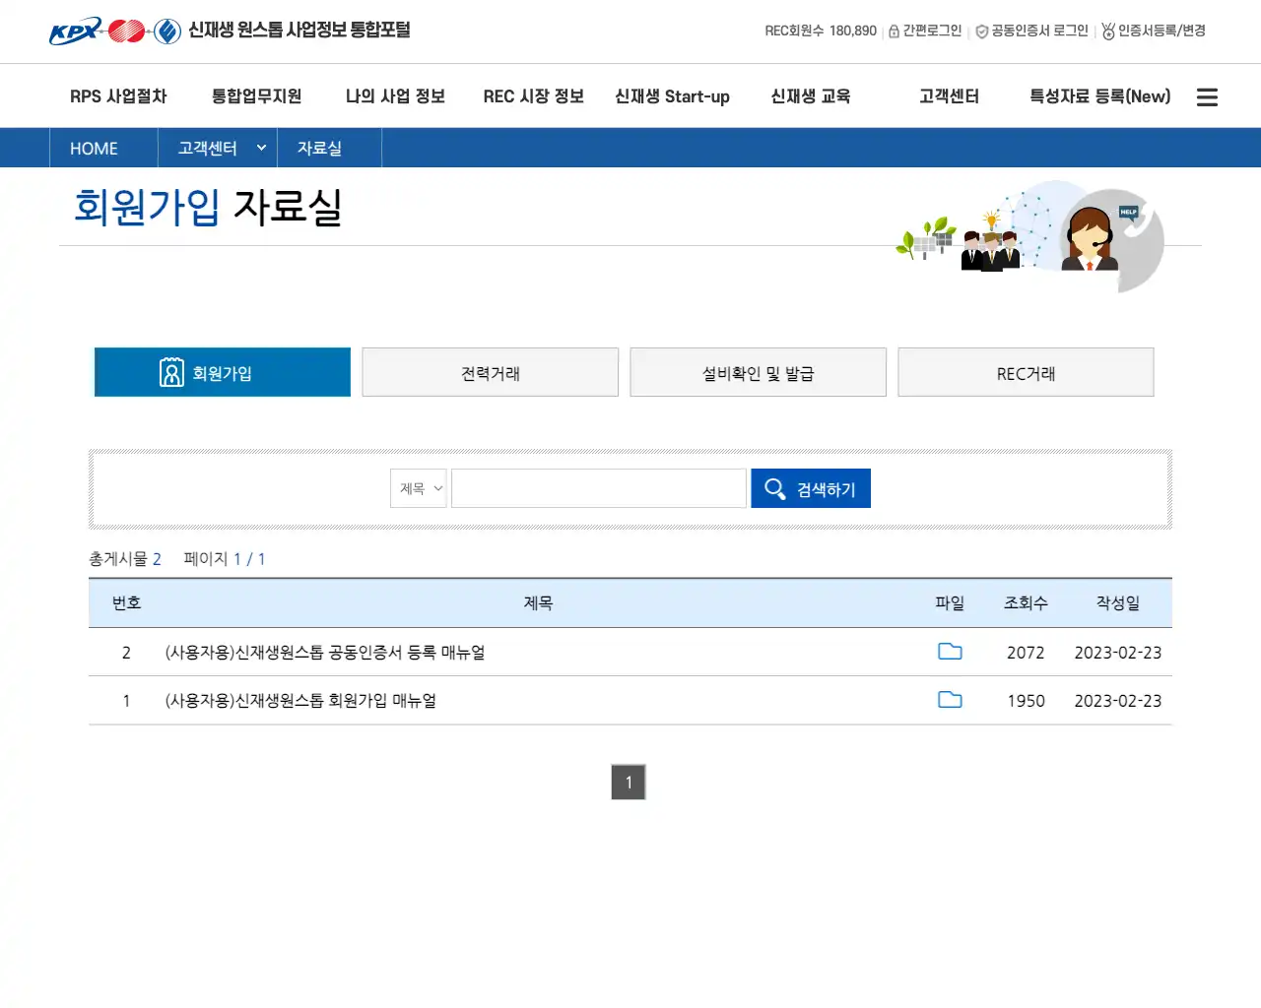Go to page 1 in pagination
Screen dimensions: 1261x1008
click(629, 782)
